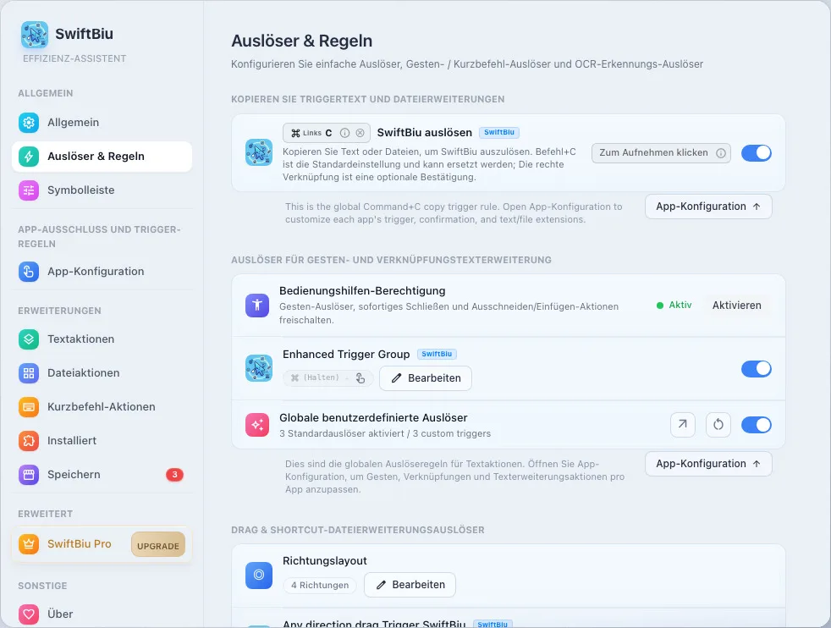Select the Kurzbefehl-Aktionen sidebar item
Image resolution: width=831 pixels, height=628 pixels.
(x=102, y=407)
